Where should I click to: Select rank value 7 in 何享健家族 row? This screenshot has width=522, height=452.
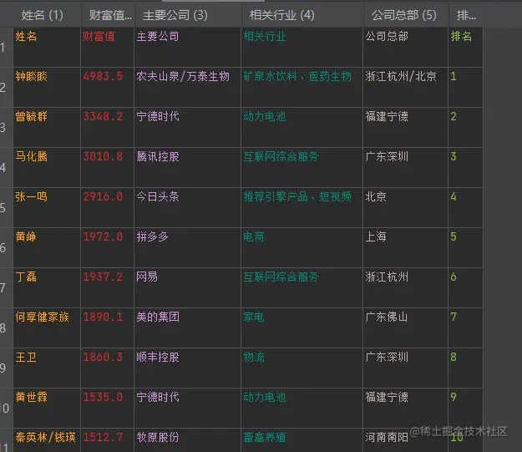coord(465,328)
